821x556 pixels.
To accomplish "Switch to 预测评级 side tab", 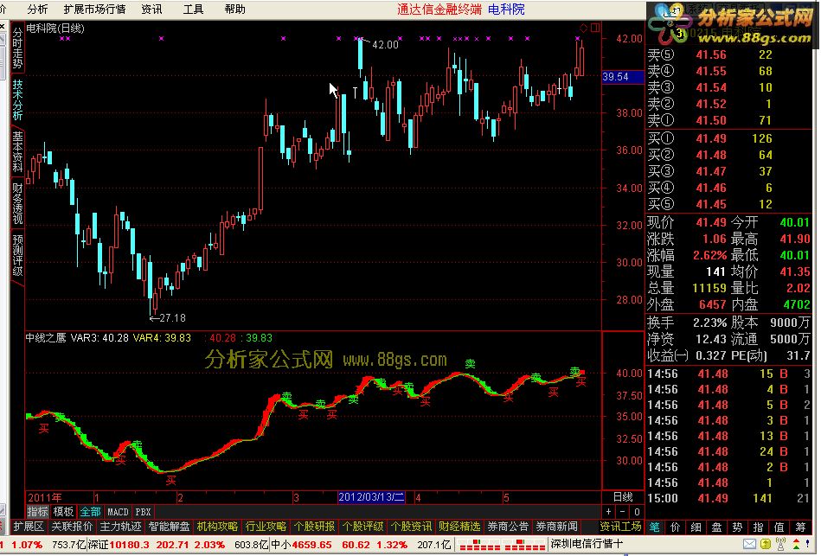I will click(18, 255).
